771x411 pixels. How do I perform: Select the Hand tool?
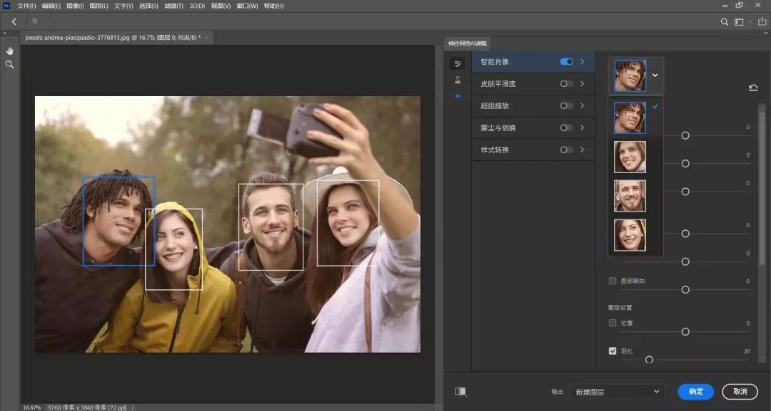[x=10, y=51]
